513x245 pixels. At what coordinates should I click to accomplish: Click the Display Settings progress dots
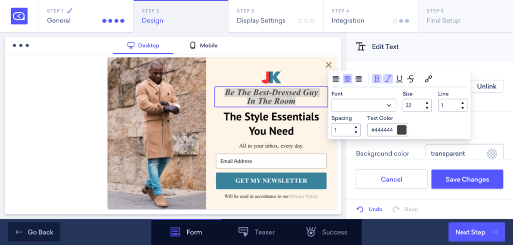click(x=306, y=21)
